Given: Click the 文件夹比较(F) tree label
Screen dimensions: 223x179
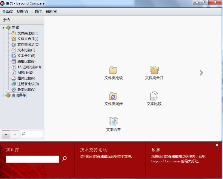Looking at the screenshot, I should (28, 33).
